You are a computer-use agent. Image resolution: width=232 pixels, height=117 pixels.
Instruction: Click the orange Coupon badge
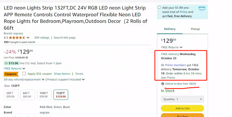pyautogui.click(x=11, y=74)
